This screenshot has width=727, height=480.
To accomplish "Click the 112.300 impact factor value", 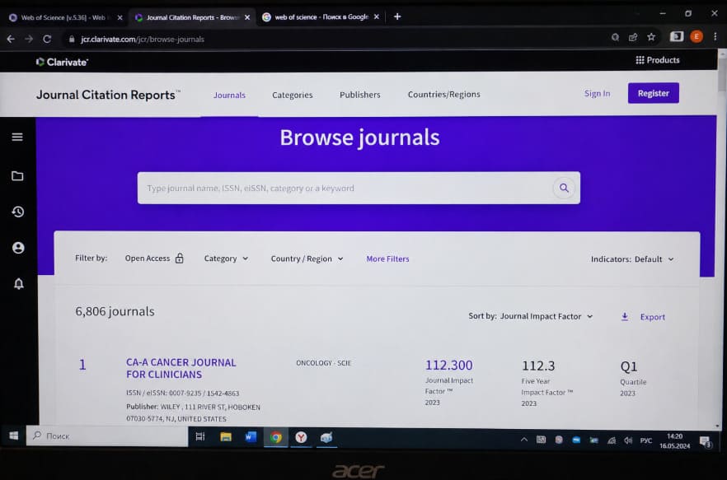I will 448,365.
